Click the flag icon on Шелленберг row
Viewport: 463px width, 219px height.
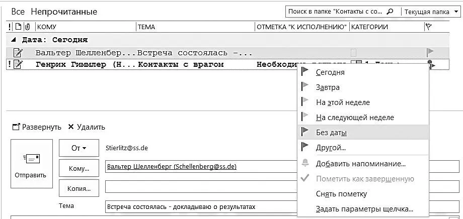click(x=430, y=52)
